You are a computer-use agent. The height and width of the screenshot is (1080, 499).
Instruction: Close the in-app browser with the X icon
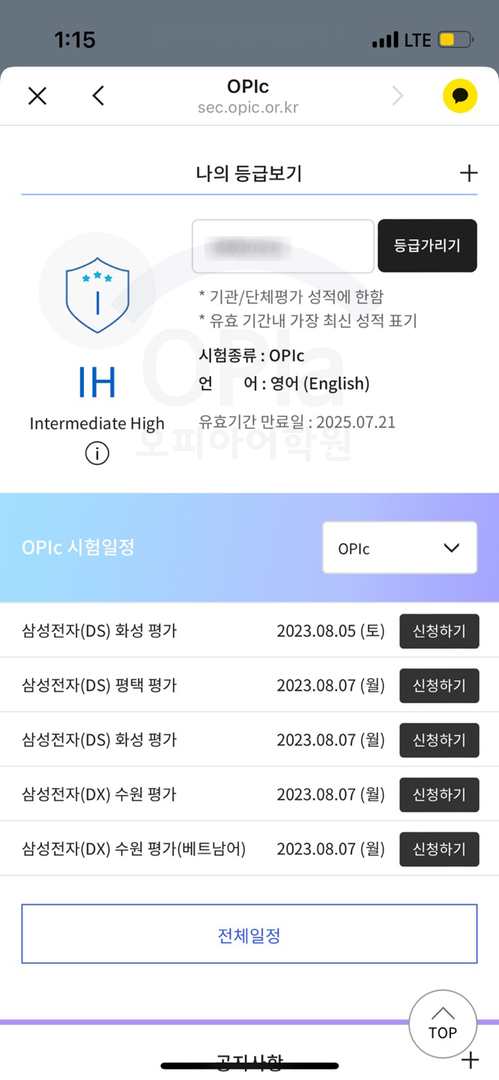[37, 96]
